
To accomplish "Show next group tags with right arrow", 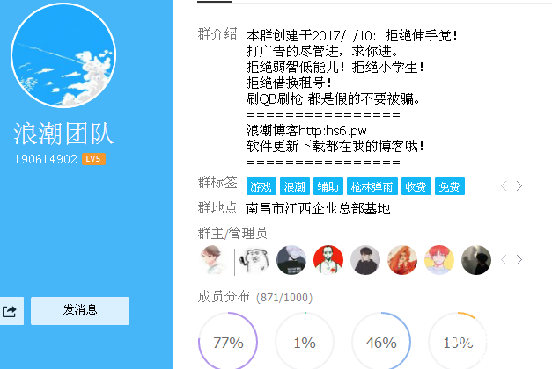I will pyautogui.click(x=519, y=186).
